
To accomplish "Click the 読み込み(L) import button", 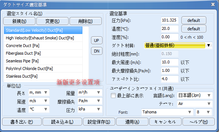I will pos(62,122).
